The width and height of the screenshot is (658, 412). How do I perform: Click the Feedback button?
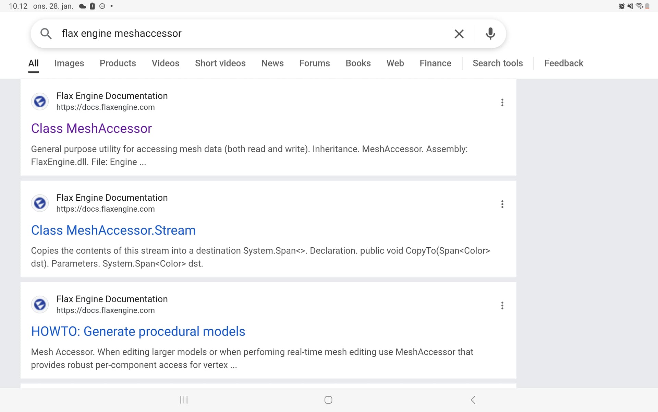coord(563,63)
